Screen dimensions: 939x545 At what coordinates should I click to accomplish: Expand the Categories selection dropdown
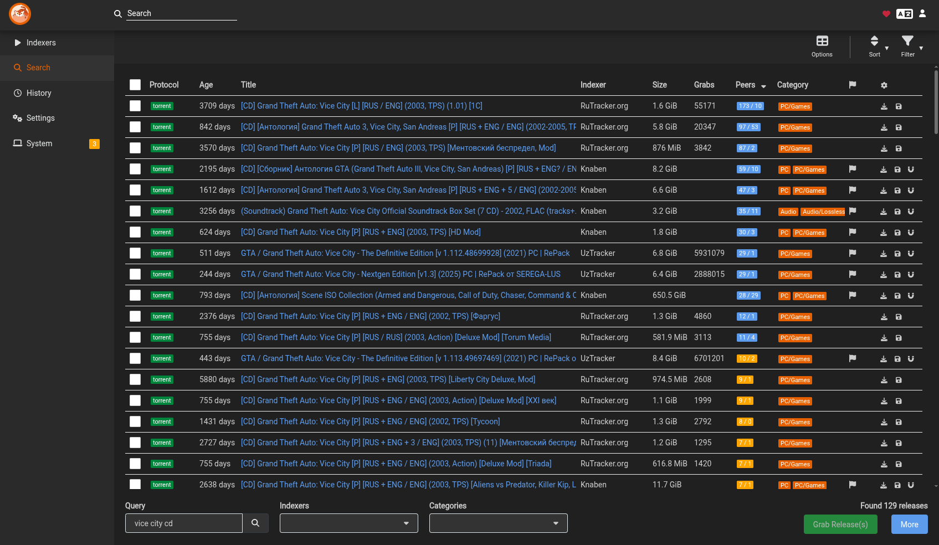click(x=499, y=523)
